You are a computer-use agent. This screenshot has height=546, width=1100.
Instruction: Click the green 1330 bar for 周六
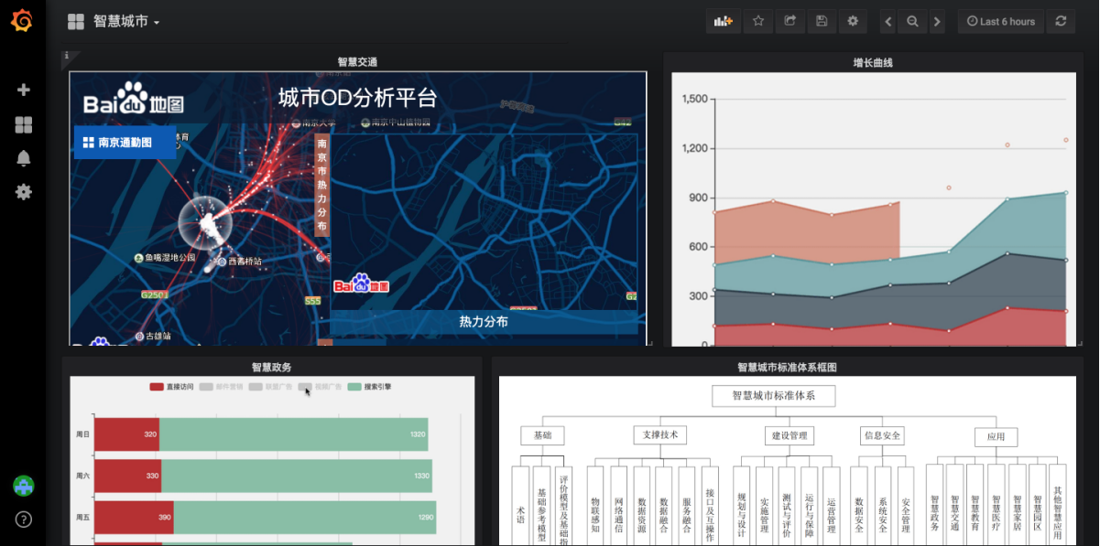click(x=296, y=476)
